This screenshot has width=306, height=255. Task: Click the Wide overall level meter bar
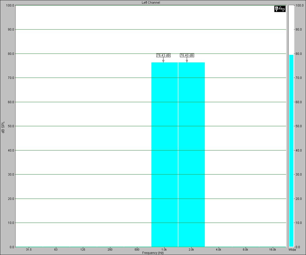291,151
